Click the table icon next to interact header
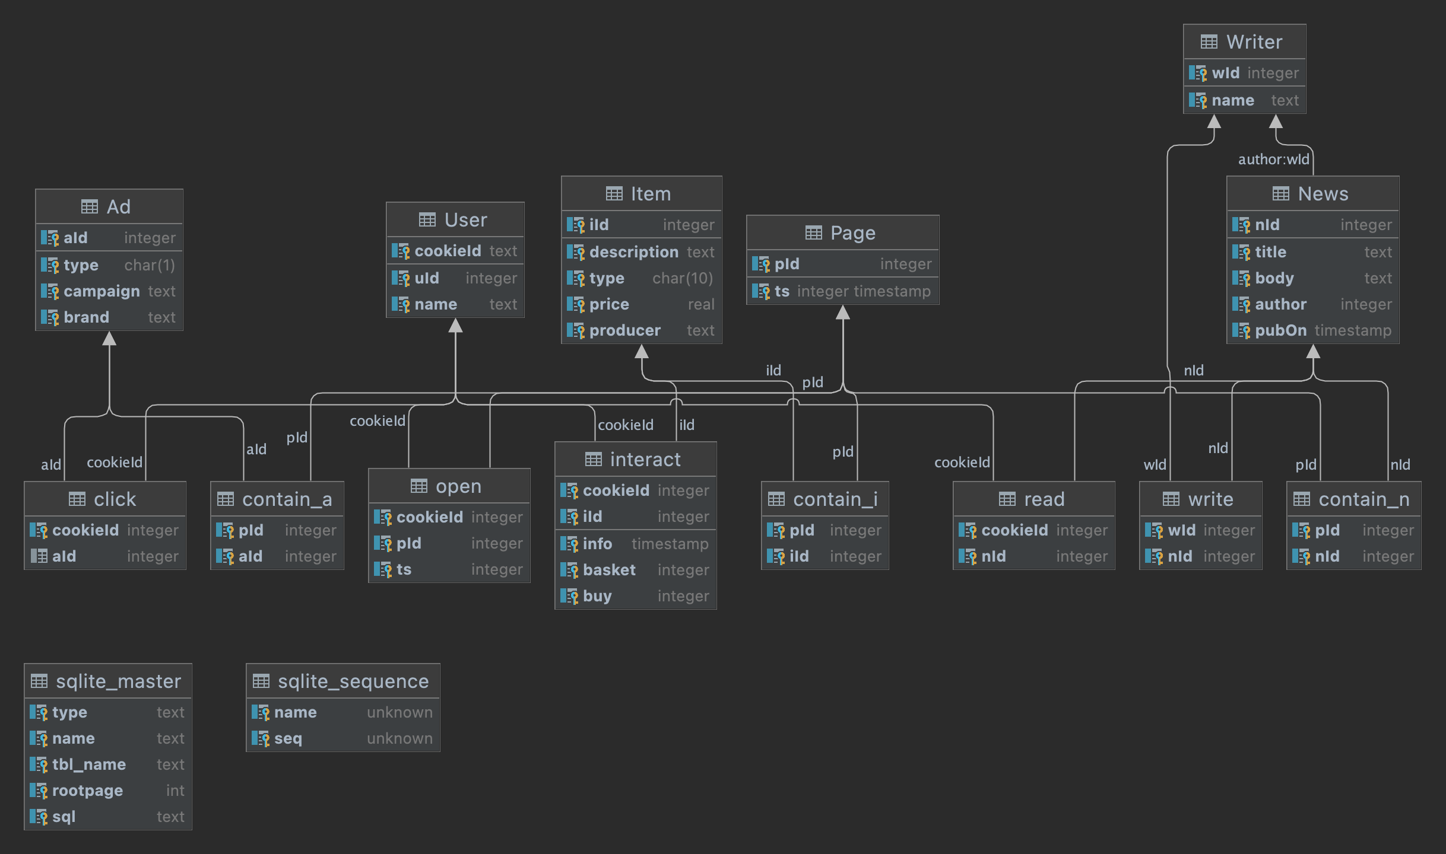Screen dimensions: 1446x854 [593, 460]
